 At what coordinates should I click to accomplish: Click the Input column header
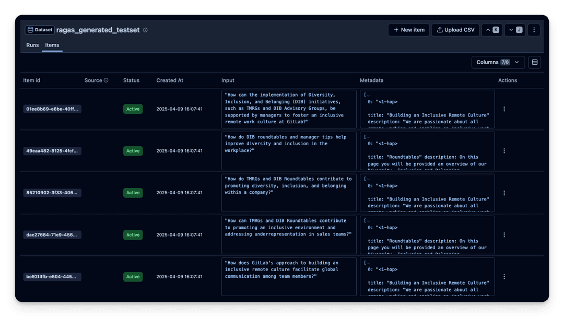228,80
